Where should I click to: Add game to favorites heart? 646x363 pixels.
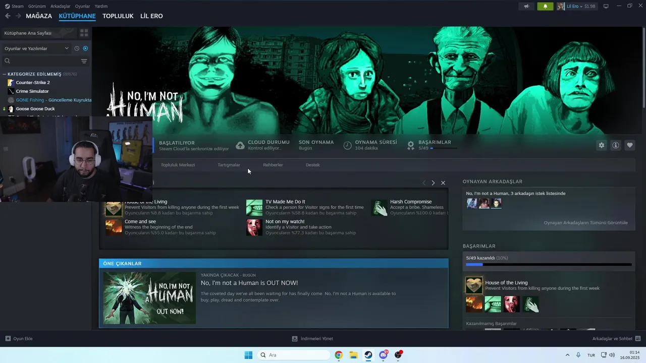[x=630, y=145]
